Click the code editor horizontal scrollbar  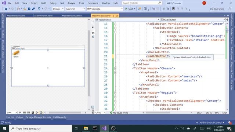point(158,113)
